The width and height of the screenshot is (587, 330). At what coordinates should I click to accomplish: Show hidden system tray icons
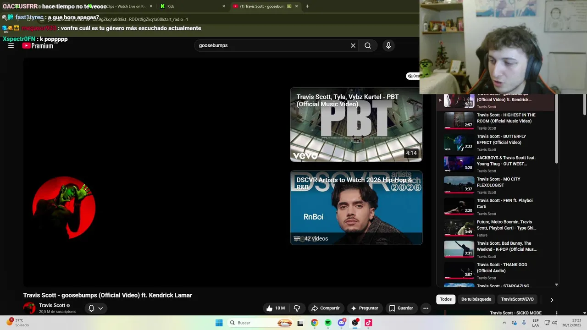coord(504,323)
